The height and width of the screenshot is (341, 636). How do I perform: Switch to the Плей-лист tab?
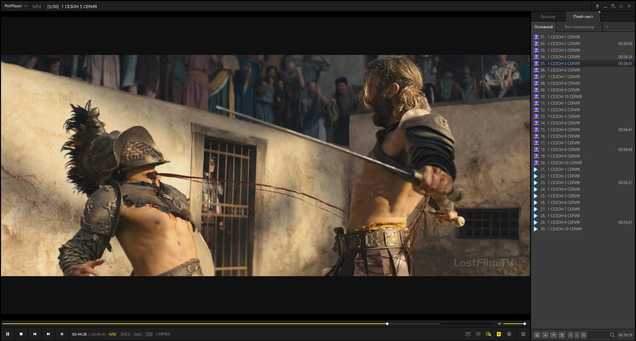(583, 16)
